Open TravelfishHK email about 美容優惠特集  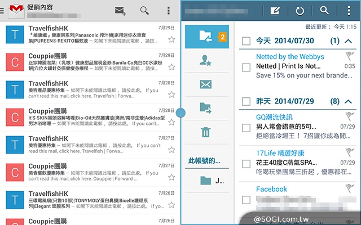point(90,145)
